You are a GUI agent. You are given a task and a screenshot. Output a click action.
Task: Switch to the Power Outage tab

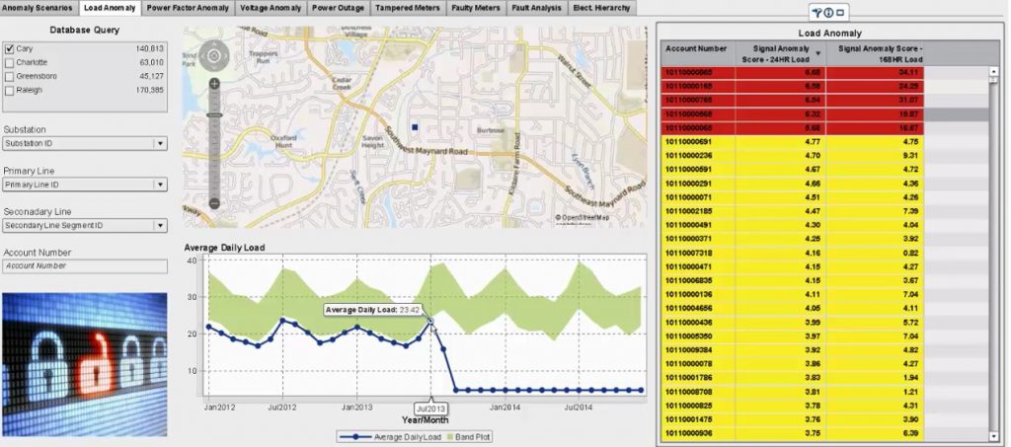pos(337,8)
